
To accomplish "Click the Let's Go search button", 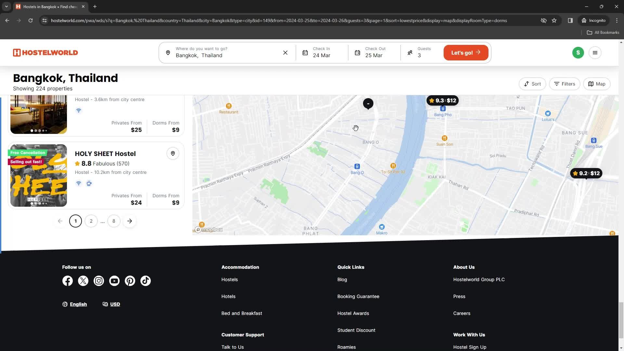I will [466, 53].
